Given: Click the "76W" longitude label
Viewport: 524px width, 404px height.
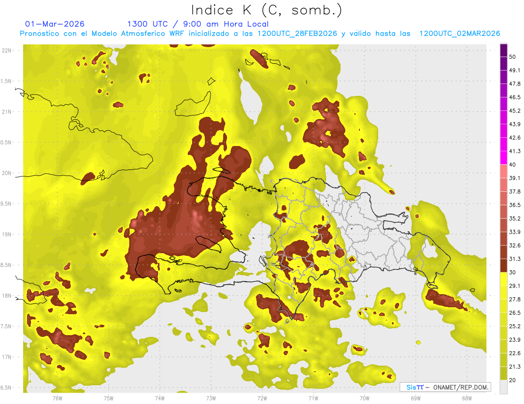Looking at the screenshot, I should [x=57, y=398].
